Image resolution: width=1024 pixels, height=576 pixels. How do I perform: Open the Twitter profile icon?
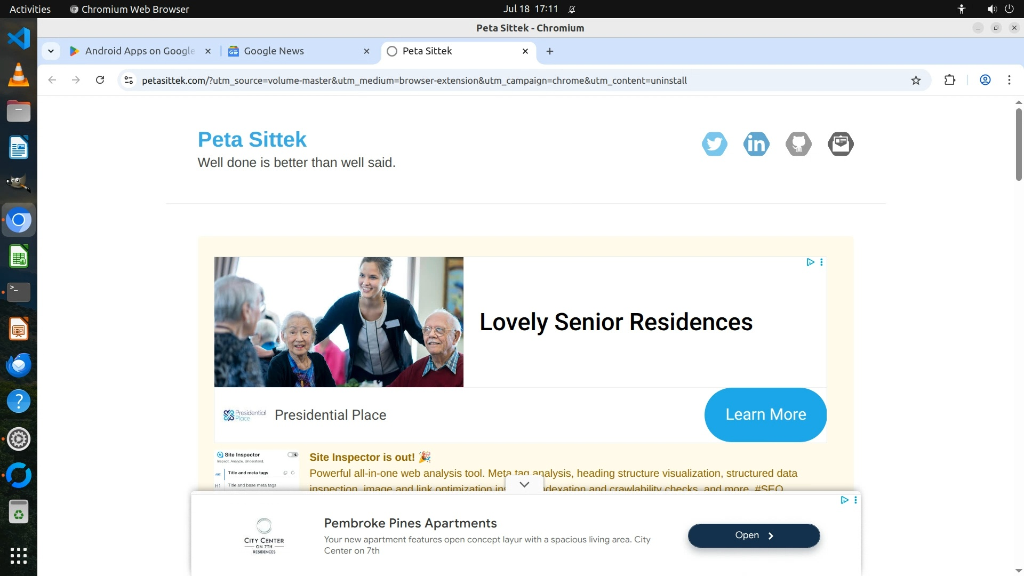[x=714, y=143]
